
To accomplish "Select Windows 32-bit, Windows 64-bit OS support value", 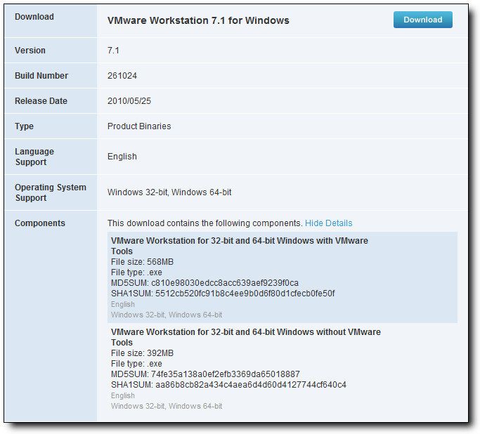I will [x=169, y=192].
